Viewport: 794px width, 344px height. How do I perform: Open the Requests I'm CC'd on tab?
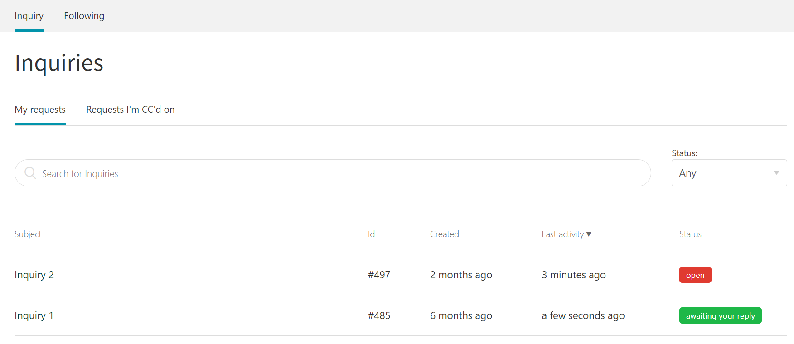click(130, 109)
